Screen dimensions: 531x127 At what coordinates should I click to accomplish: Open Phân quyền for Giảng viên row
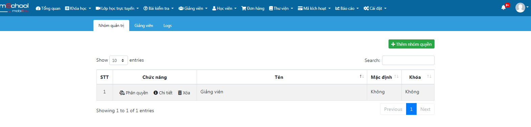point(134,93)
